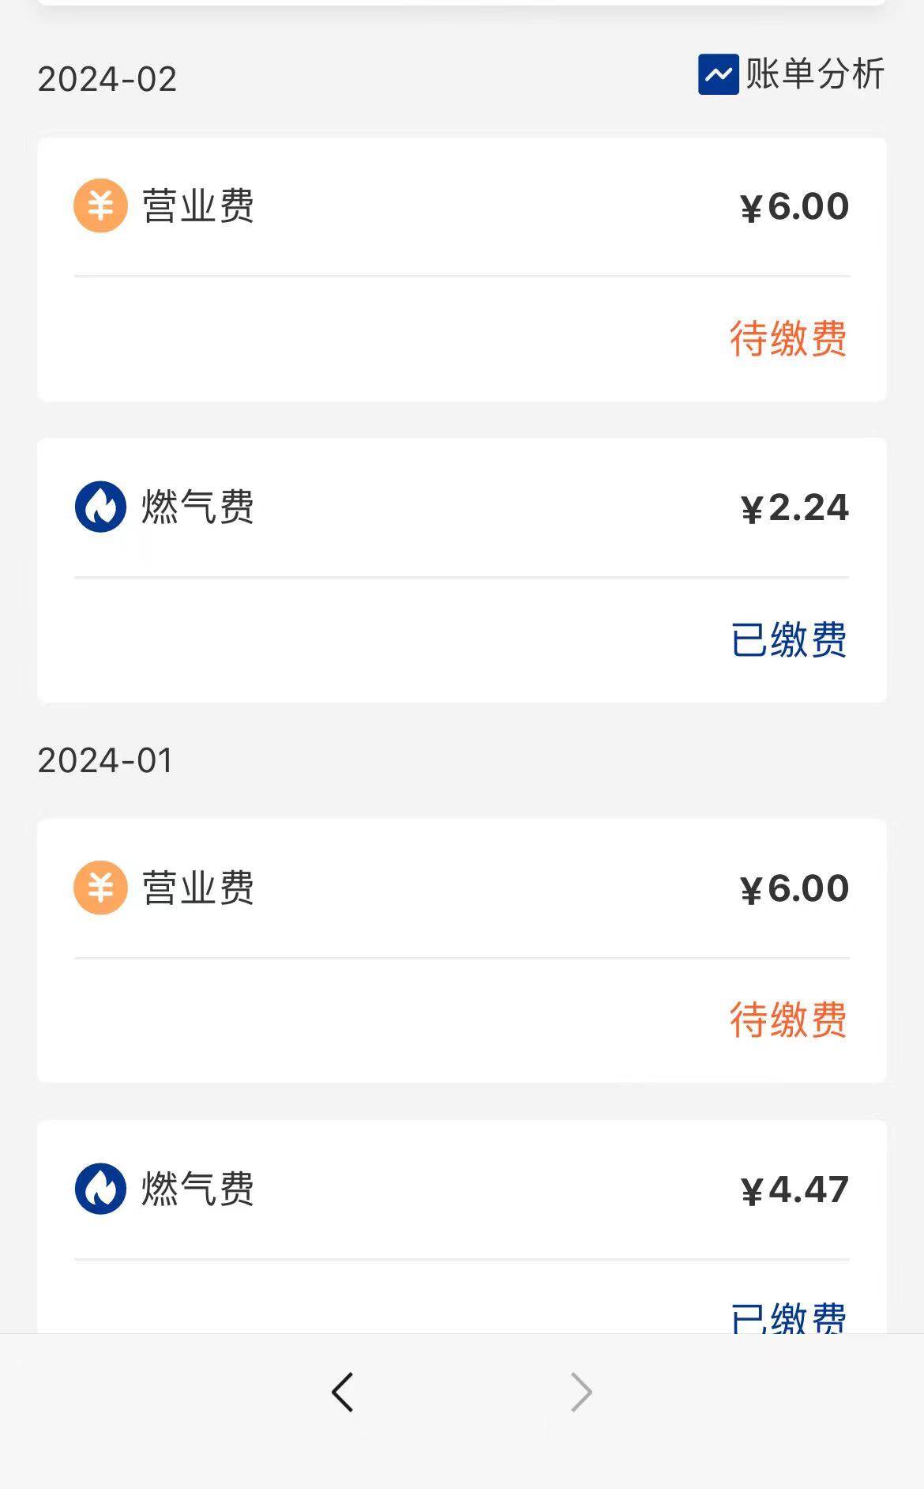Select the 2024-01 month header
924x1489 pixels.
click(105, 760)
